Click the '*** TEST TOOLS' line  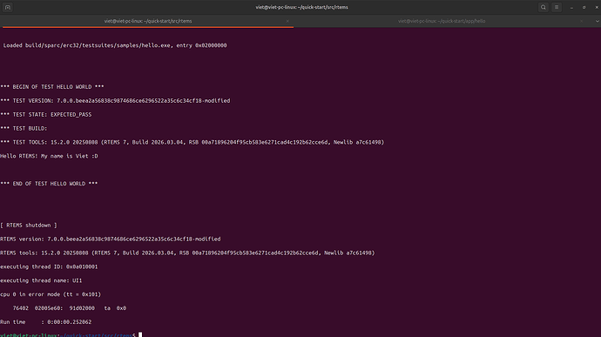click(192, 142)
